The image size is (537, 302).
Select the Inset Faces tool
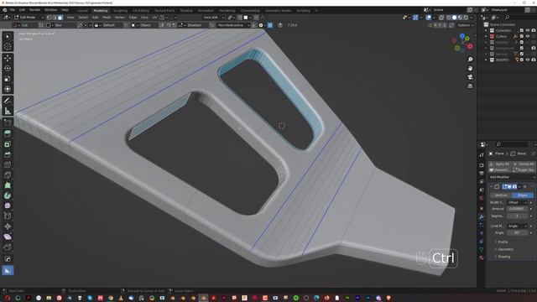[x=8, y=144]
